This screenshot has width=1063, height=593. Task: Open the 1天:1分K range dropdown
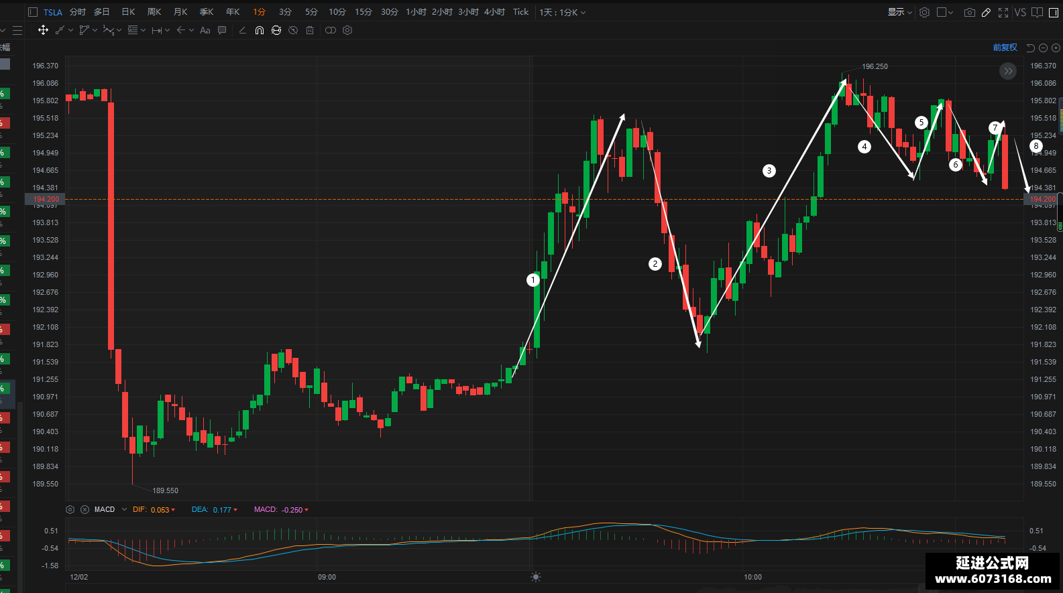tap(563, 12)
